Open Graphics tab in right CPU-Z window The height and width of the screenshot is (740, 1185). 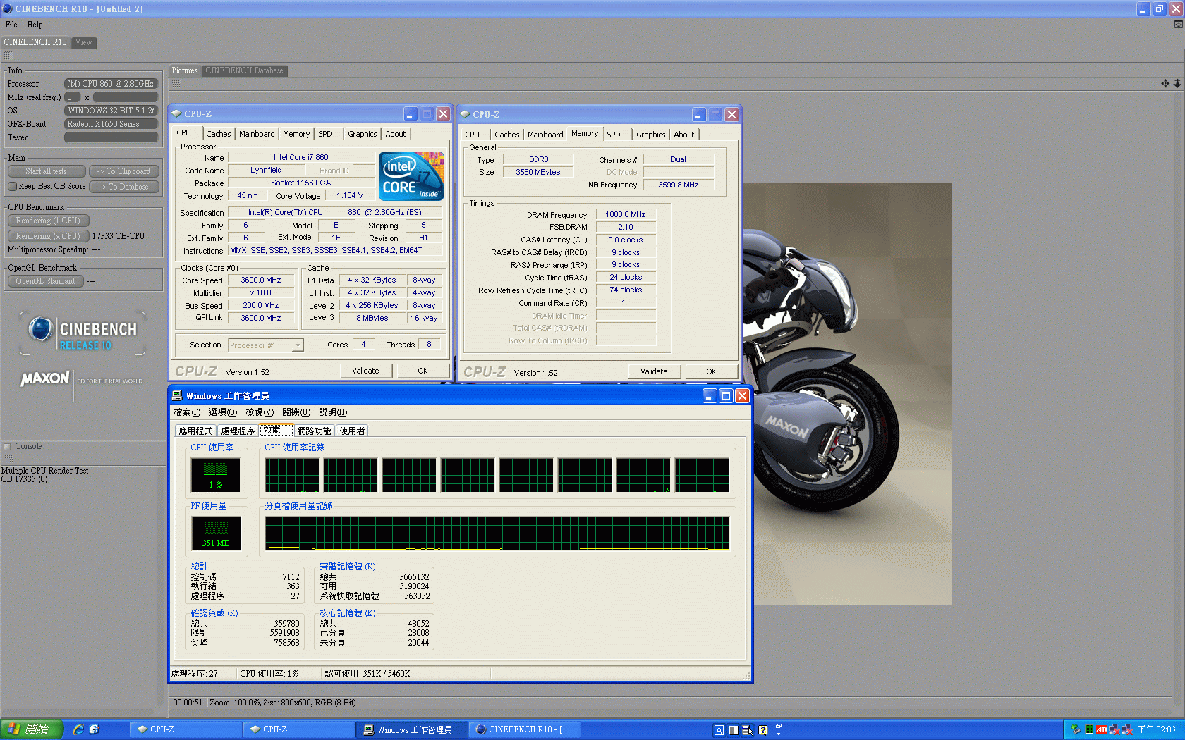[651, 135]
